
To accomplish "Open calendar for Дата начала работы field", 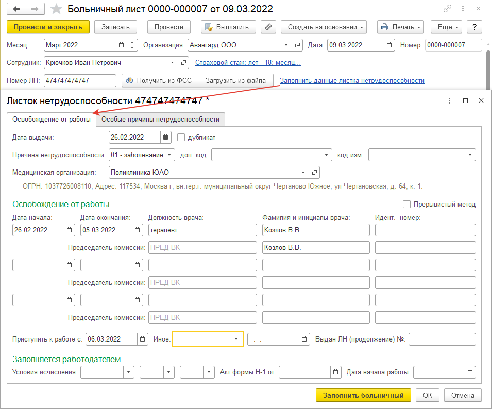I will (x=470, y=372).
